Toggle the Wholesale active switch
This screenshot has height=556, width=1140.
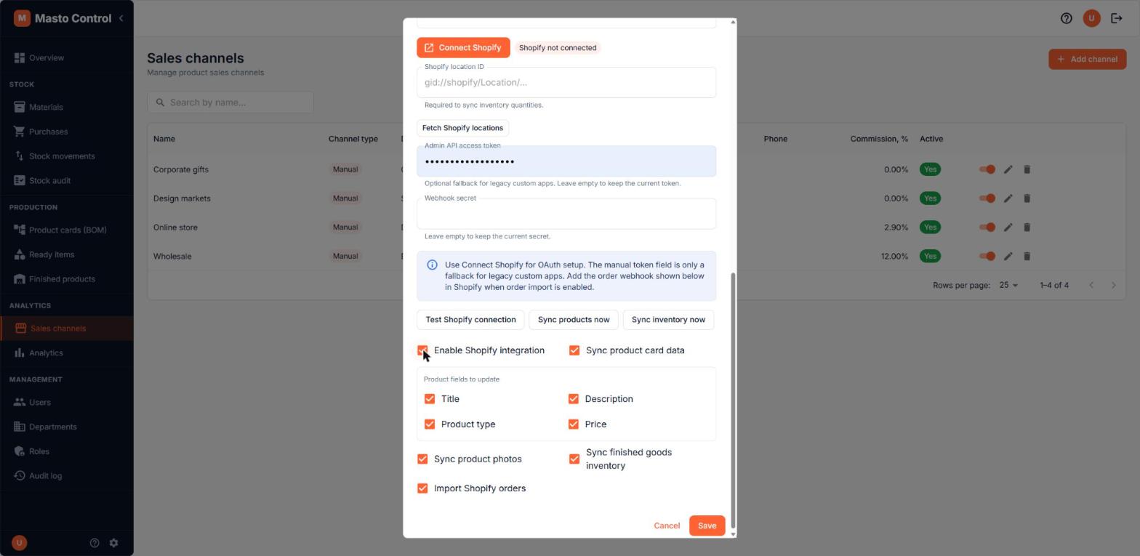[x=987, y=256]
